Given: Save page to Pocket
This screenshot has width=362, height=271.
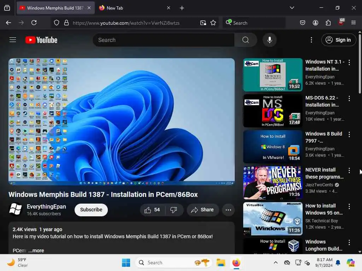Looking at the screenshot, I should [303, 23].
